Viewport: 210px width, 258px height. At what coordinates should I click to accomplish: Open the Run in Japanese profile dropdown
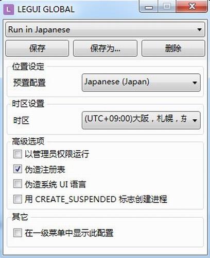tap(105, 29)
